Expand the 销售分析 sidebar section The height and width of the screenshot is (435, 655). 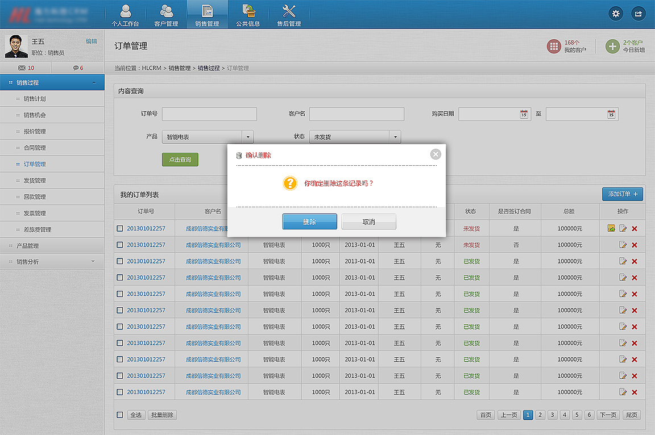click(52, 261)
